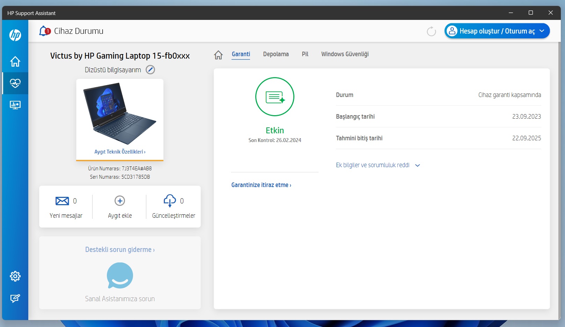Switch to the Windows Güvenliği tab
The height and width of the screenshot is (327, 565).
point(345,54)
